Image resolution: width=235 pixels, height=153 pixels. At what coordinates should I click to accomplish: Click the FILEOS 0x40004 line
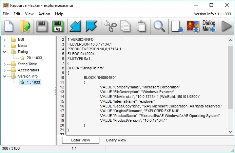tap(81, 54)
